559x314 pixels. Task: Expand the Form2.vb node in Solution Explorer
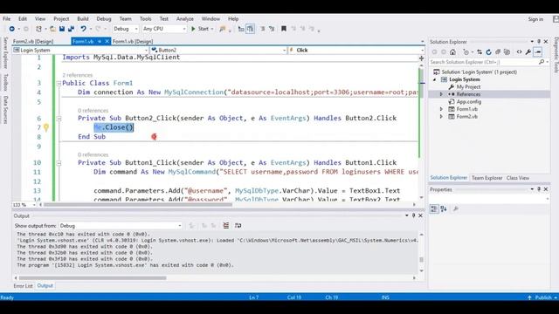tap(441, 117)
